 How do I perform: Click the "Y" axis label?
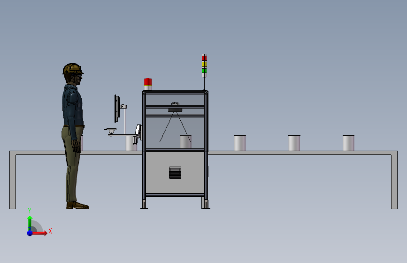tap(30, 211)
